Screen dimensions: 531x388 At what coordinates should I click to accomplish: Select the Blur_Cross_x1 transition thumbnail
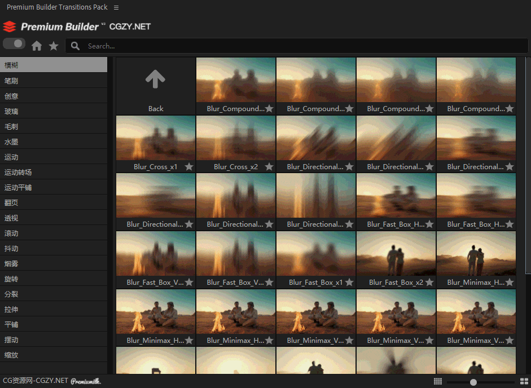156,138
